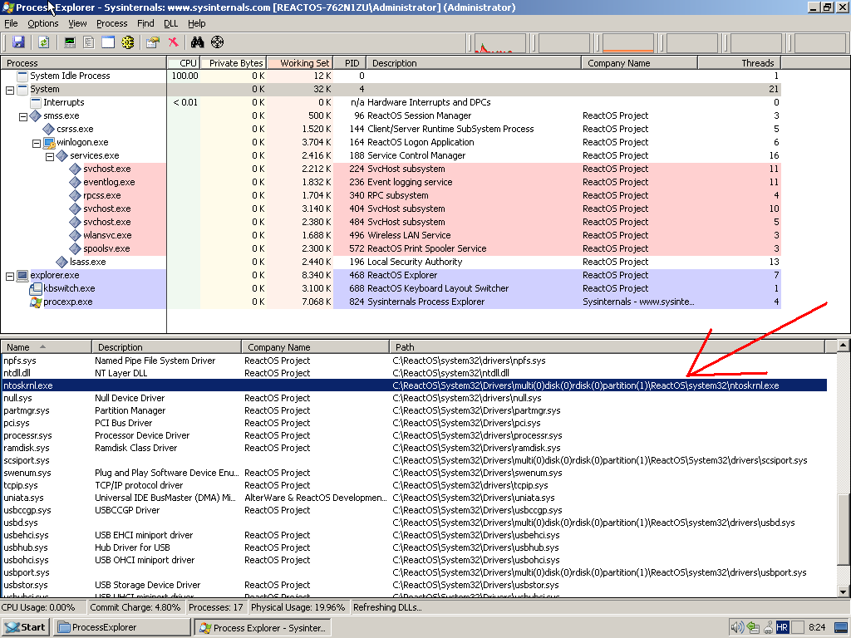Open the File menu

(x=11, y=23)
